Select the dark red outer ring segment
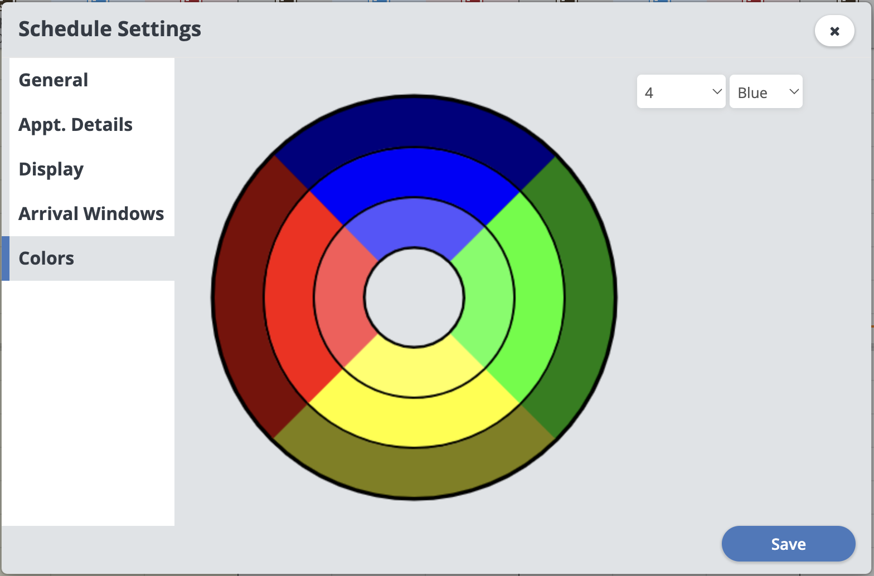This screenshot has width=874, height=576. [239, 297]
